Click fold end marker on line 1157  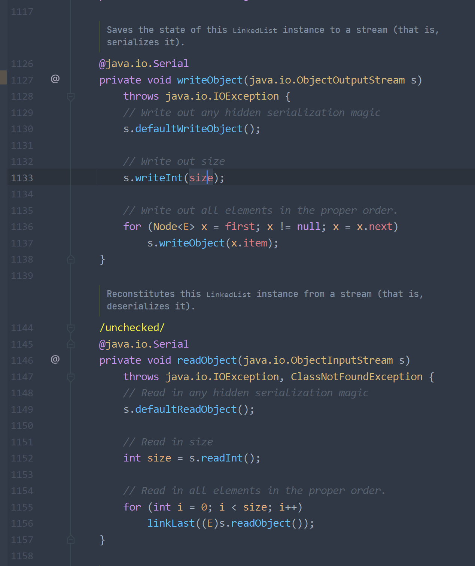point(71,540)
